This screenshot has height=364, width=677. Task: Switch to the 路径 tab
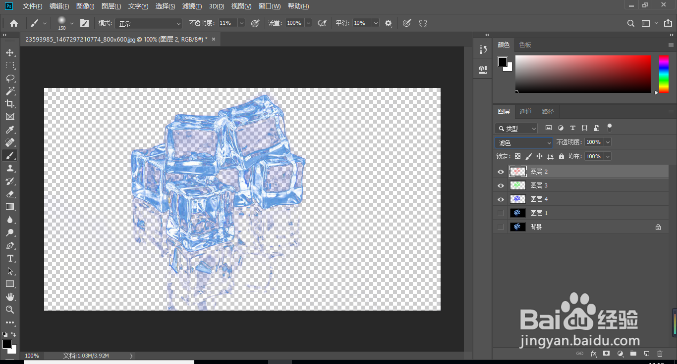pos(548,111)
